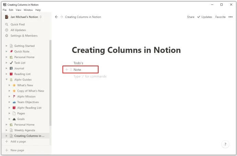Click the Alphr Reading List book icon
The height and width of the screenshot is (156, 237).
[14, 108]
